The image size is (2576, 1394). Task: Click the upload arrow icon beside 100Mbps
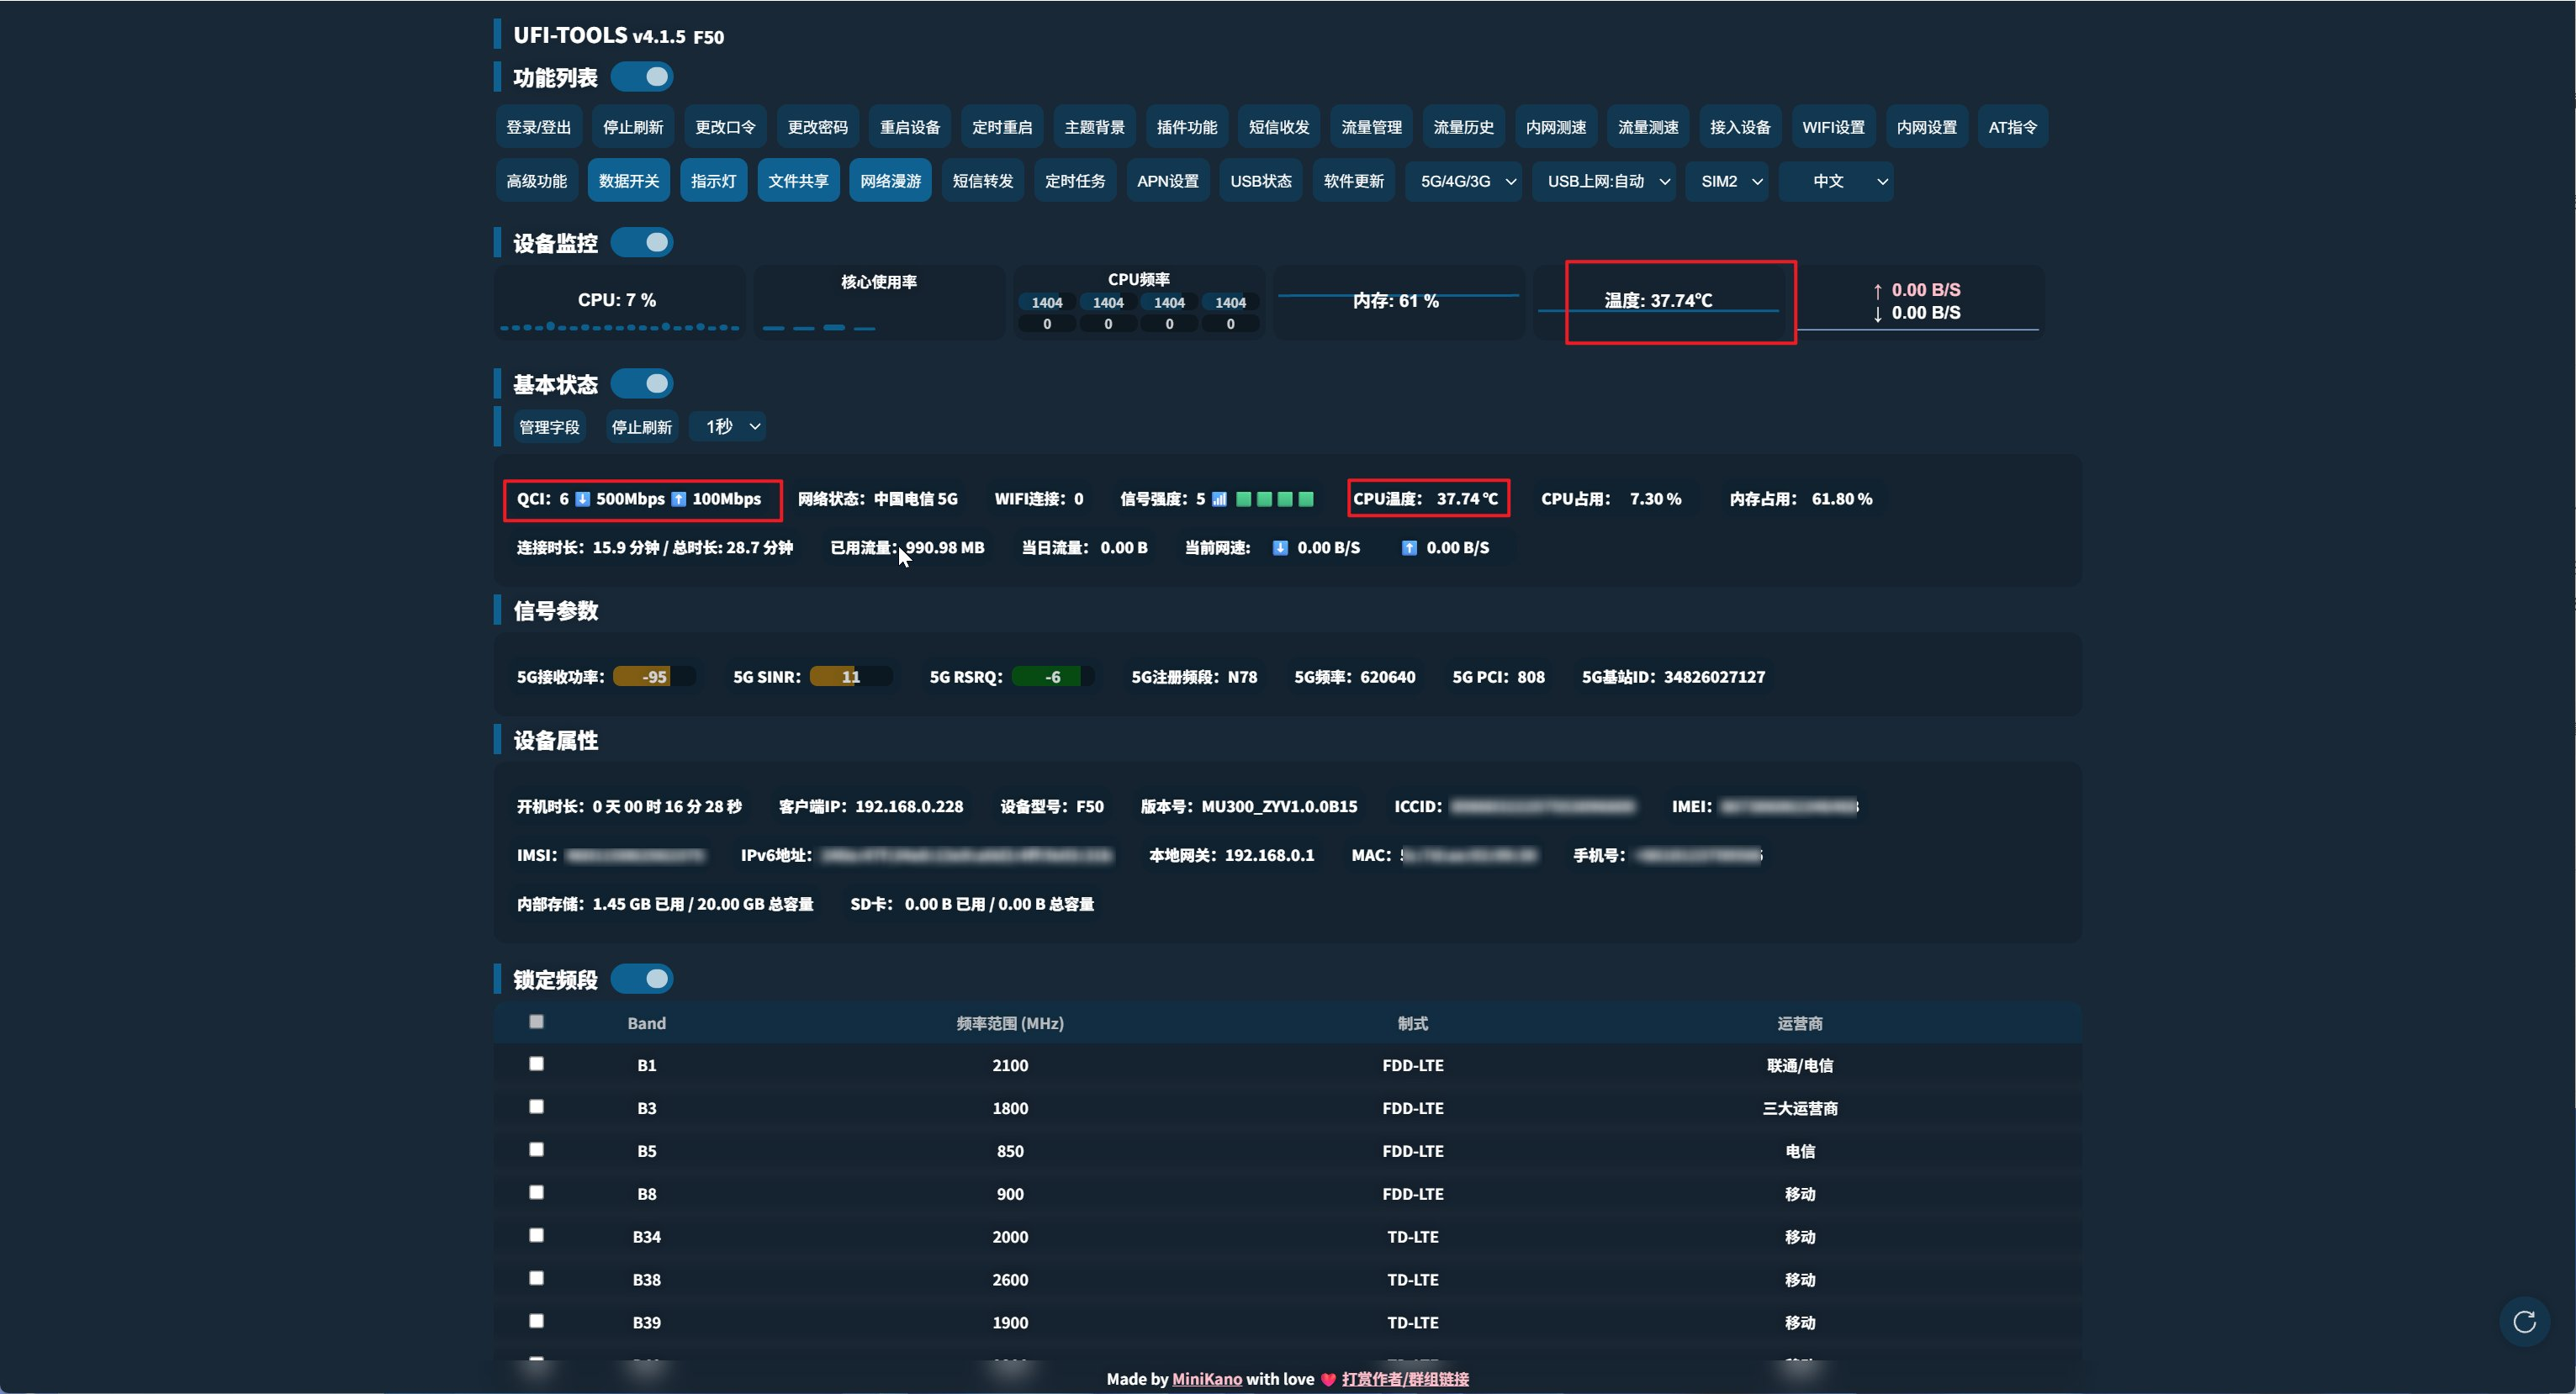(x=679, y=499)
